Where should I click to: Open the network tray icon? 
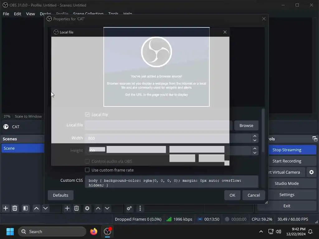(271, 232)
